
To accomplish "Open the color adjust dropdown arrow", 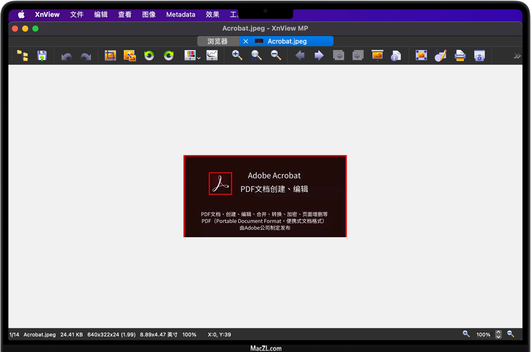I will 199,58.
